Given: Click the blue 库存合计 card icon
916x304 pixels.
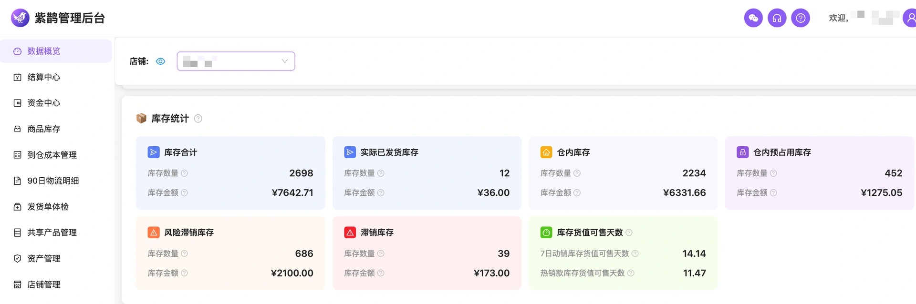Looking at the screenshot, I should click(154, 152).
